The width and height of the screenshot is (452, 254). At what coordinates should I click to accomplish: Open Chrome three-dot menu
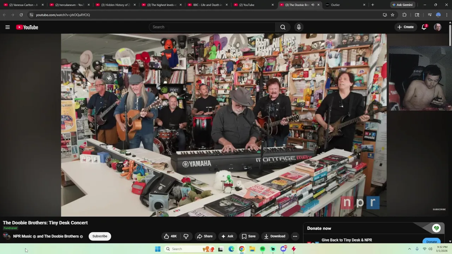coord(447,15)
